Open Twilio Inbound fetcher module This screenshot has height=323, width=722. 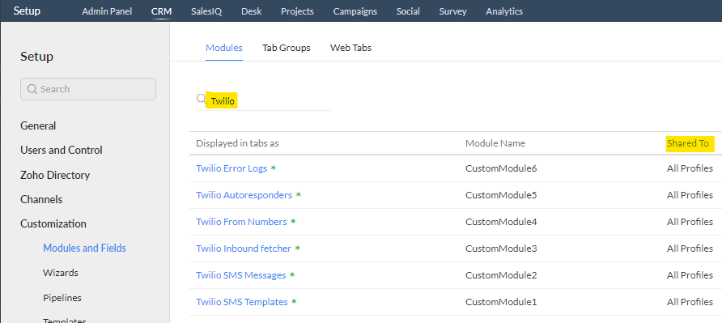pos(244,249)
